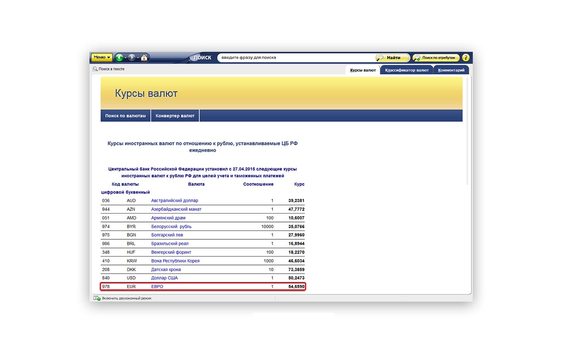Viewport: 561px width, 346px height.
Task: Go to the home page icon
Action: tap(144, 58)
